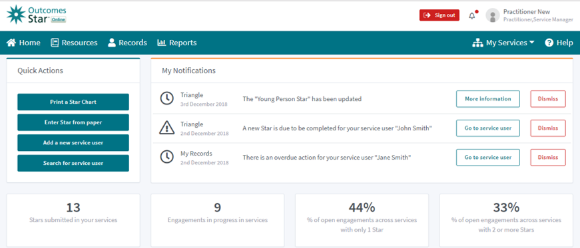Expand the My Services dropdown

[503, 43]
